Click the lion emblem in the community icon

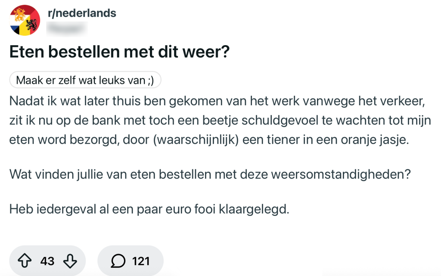click(20, 16)
